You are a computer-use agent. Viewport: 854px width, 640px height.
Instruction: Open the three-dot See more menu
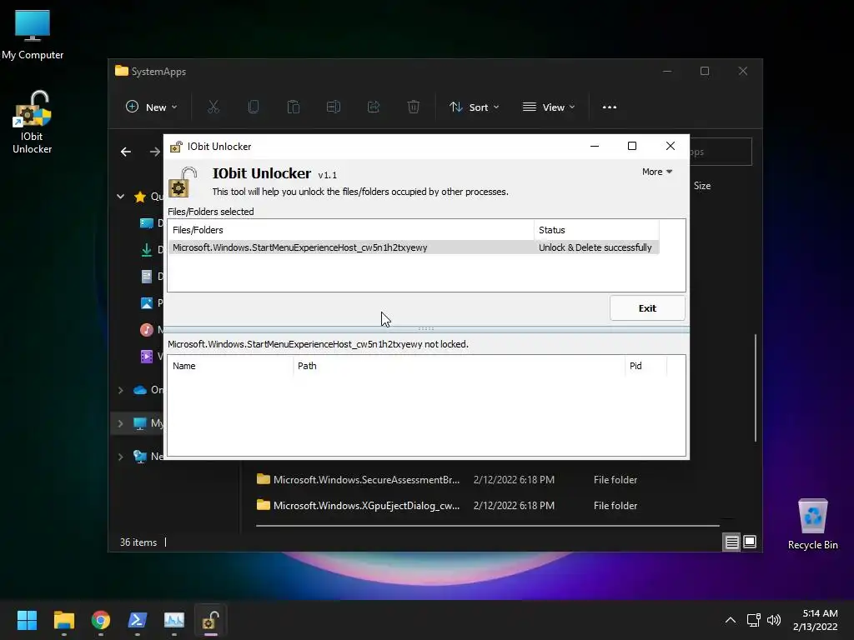610,107
